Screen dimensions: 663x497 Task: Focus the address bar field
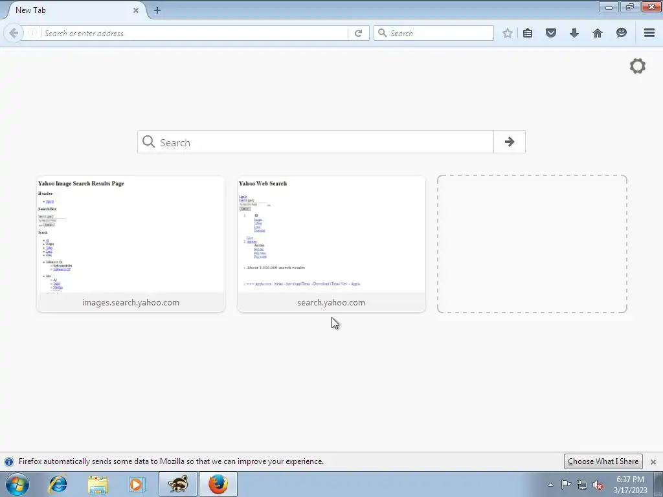pos(194,33)
